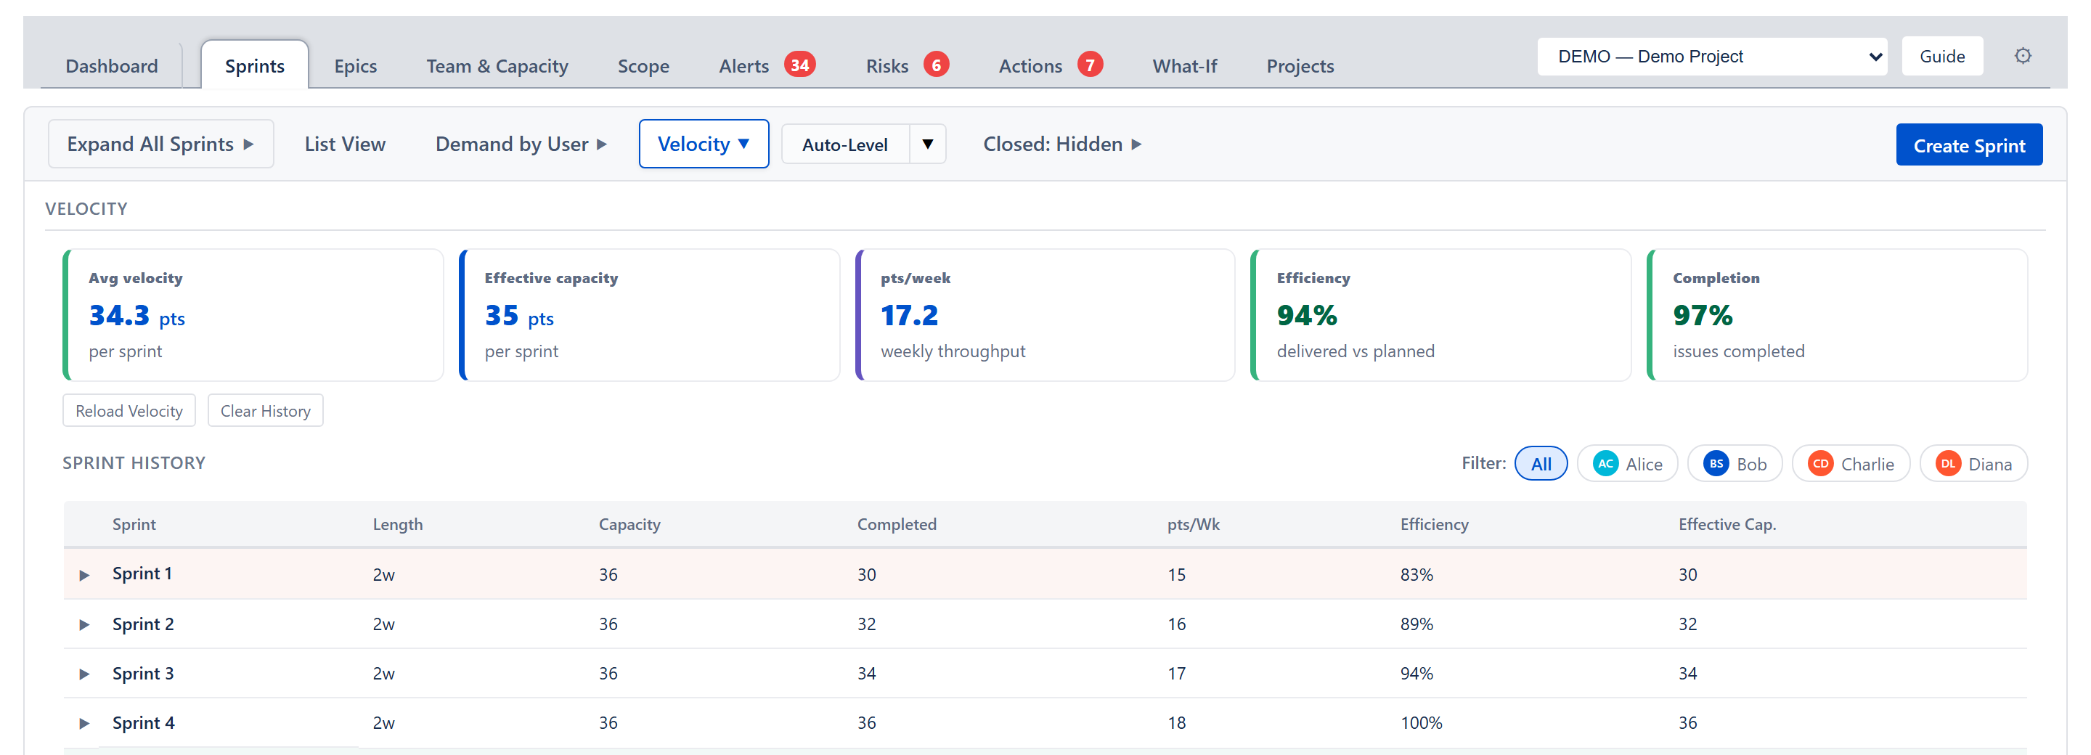The image size is (2091, 755).
Task: Click the Efficiency column header
Action: 1433,524
